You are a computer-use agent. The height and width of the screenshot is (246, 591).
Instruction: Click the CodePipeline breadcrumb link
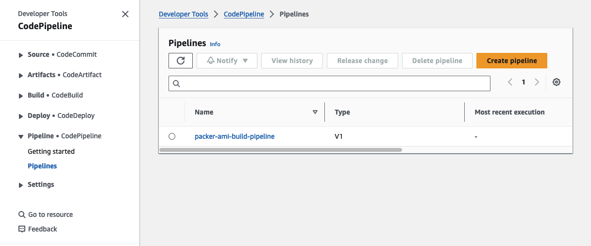point(244,14)
